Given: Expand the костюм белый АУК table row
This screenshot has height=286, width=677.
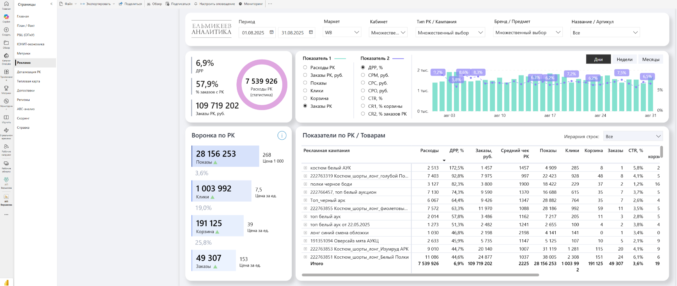Looking at the screenshot, I should click(x=305, y=168).
